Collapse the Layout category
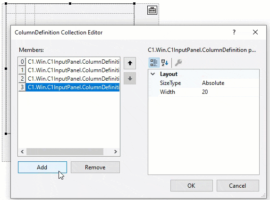This screenshot has width=270, height=200. tap(153, 74)
